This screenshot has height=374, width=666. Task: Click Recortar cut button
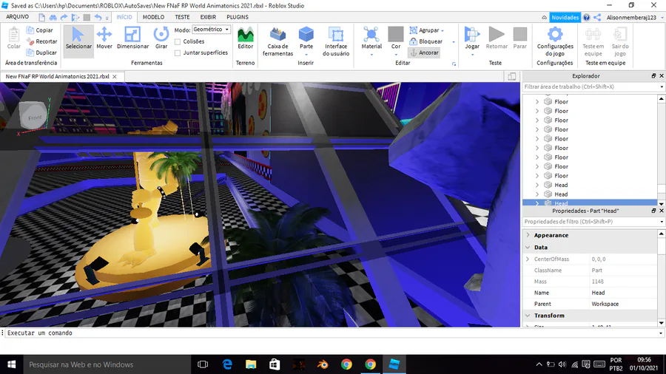coord(41,41)
